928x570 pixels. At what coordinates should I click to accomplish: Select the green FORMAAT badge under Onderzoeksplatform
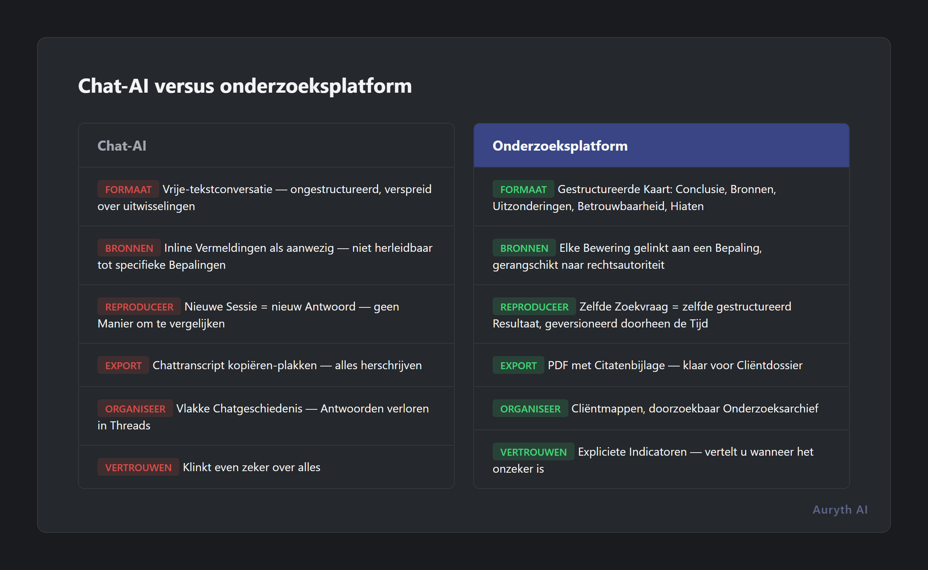coord(523,189)
